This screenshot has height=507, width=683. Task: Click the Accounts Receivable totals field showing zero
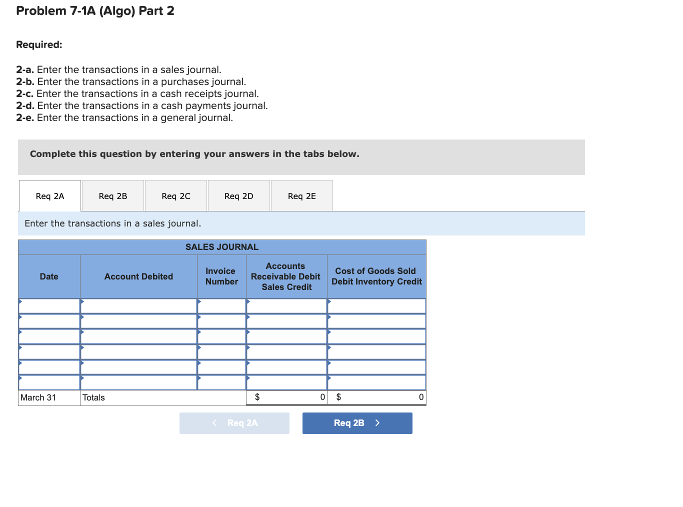[286, 397]
